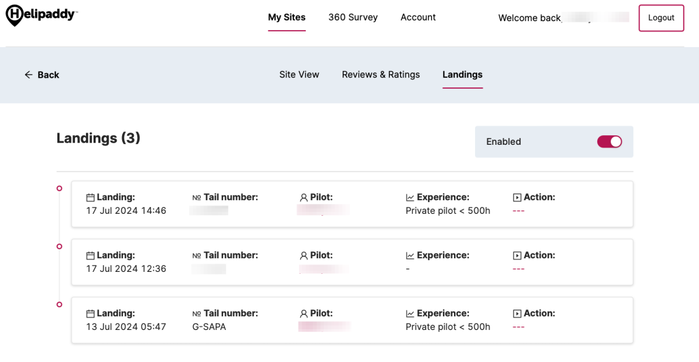Switch to the Site View tab
This screenshot has width=699, height=362.
click(x=299, y=74)
